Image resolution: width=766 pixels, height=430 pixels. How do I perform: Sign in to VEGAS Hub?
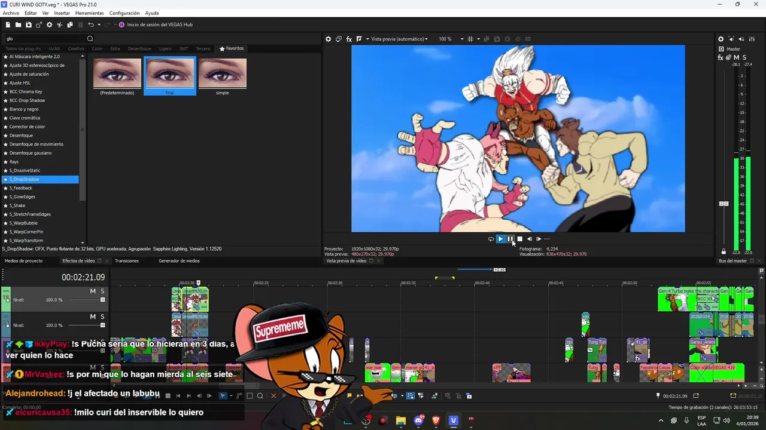click(156, 24)
